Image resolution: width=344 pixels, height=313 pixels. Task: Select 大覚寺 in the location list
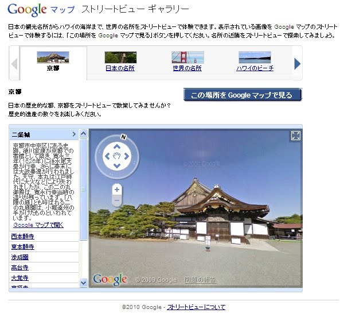[19, 278]
